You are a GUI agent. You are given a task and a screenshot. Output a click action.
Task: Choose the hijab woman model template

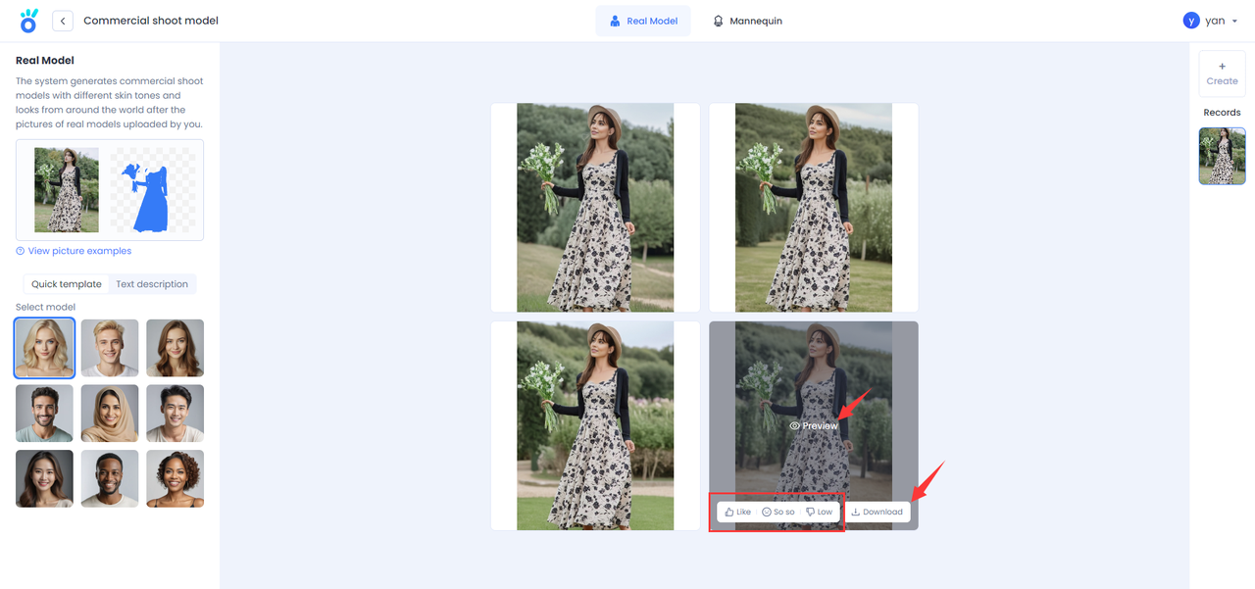tap(110, 414)
